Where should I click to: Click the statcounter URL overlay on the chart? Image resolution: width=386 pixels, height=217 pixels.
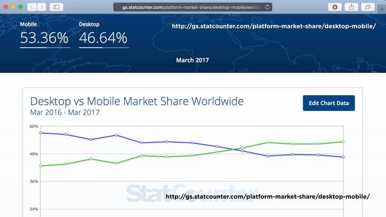(268, 197)
